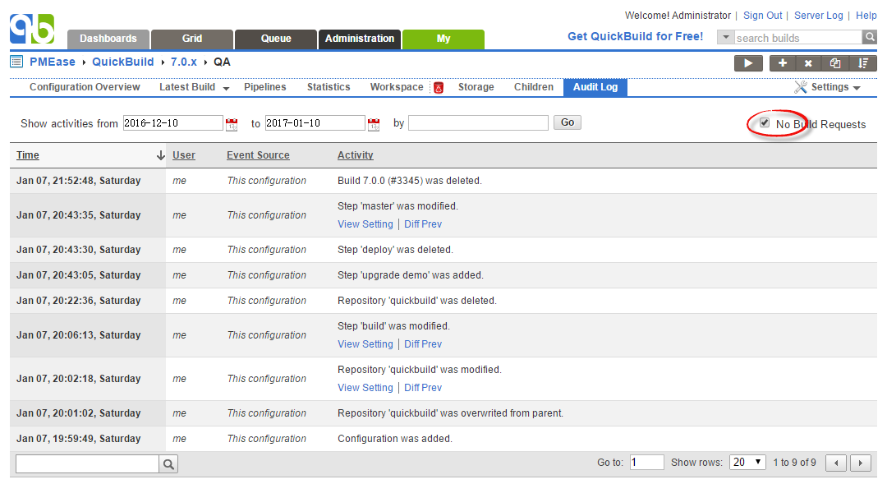
Task: Open the 'to' date calendar picker
Action: (374, 125)
